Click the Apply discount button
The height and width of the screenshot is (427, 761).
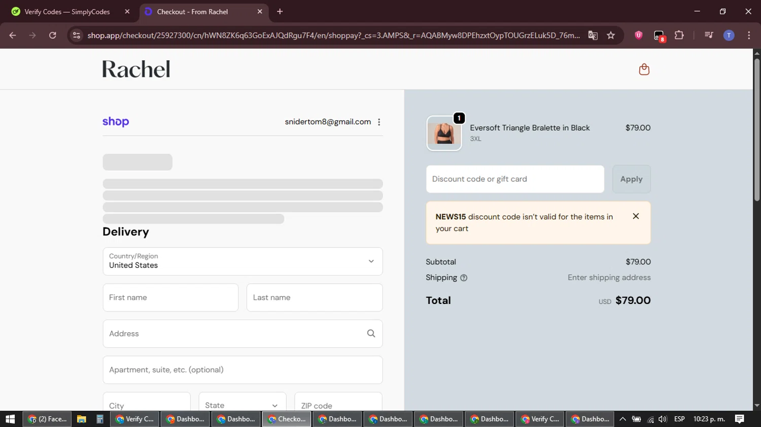tap(631, 179)
